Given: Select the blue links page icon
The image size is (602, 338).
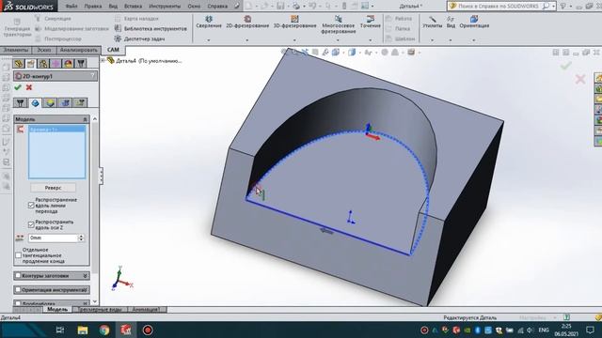Looking at the screenshot, I should pyautogui.click(x=65, y=102).
